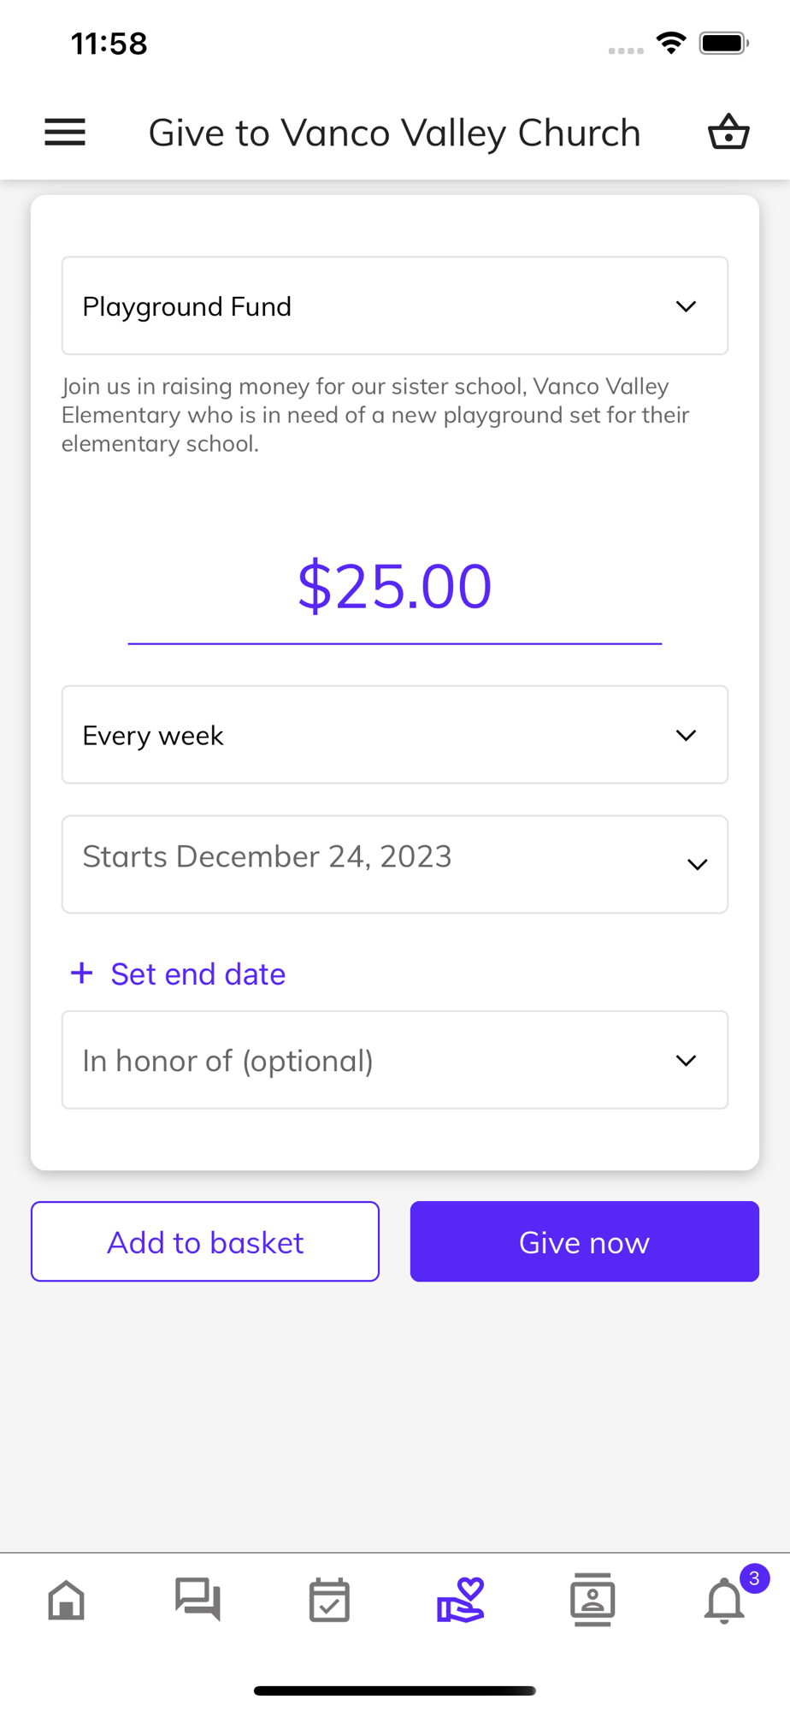Open the hamburger menu
This screenshot has width=790, height=1711.
[x=65, y=133]
